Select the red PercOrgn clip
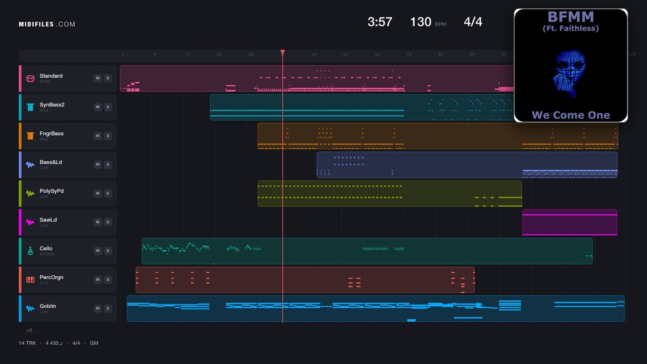Screen dimensions: 647x364 tap(305, 280)
